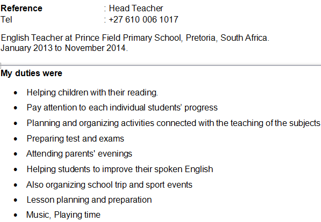Click the phone number +27 610 006 1017
The image size is (321, 222).
(144, 20)
